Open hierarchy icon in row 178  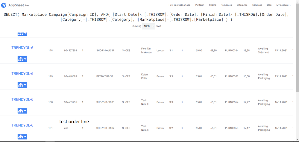coord(22,59)
